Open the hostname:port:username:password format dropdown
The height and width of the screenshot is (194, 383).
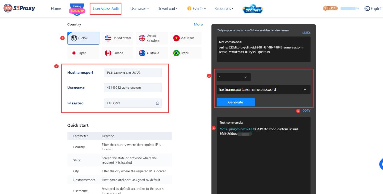263,89
